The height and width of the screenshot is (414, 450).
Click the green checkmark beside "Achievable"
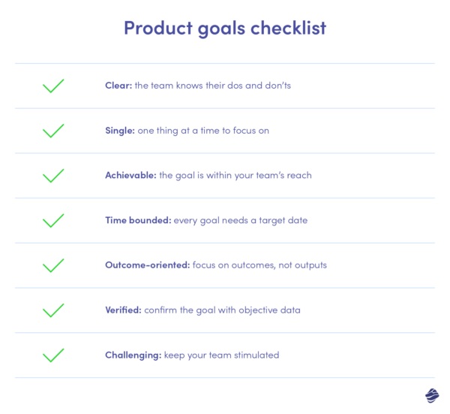click(53, 176)
